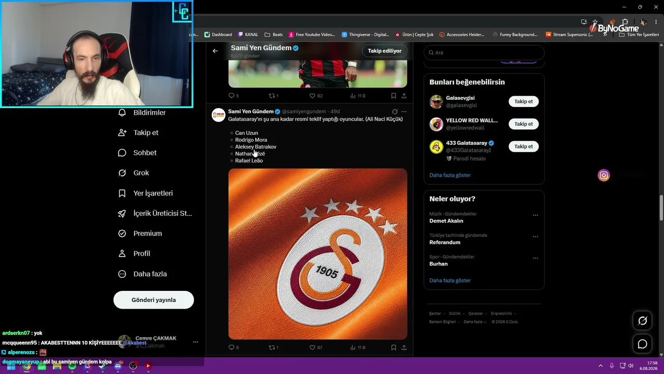The height and width of the screenshot is (374, 664).
Task: Open the KANAL Twitch bookmark
Action: click(248, 35)
